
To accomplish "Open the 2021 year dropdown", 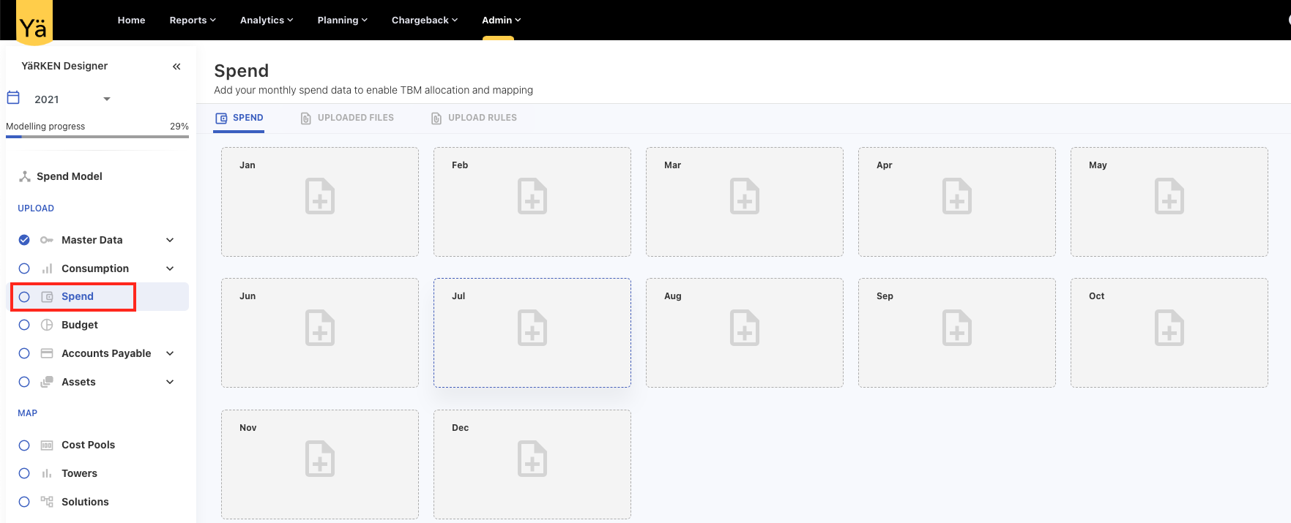I will coord(106,99).
